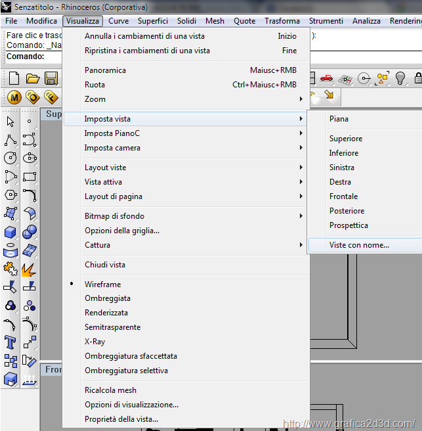422x431 pixels.
Task: Enable Ombreggiatura selettiva mode
Action: tap(126, 371)
